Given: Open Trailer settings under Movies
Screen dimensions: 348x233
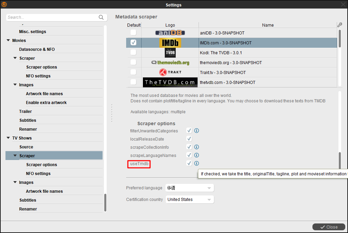Looking at the screenshot, I should pos(26,112).
